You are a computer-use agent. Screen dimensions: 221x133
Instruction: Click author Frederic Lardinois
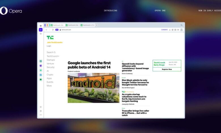[74, 71]
